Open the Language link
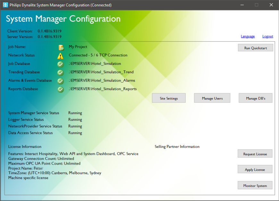This screenshot has height=201, width=279. (x=248, y=36)
